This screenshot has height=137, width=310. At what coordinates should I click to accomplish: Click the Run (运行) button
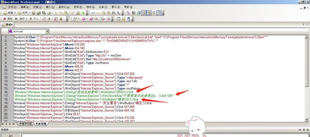(x=21, y=19)
